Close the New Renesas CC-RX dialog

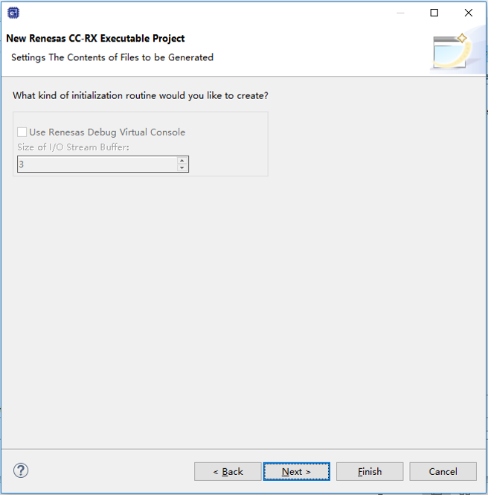[x=469, y=13]
